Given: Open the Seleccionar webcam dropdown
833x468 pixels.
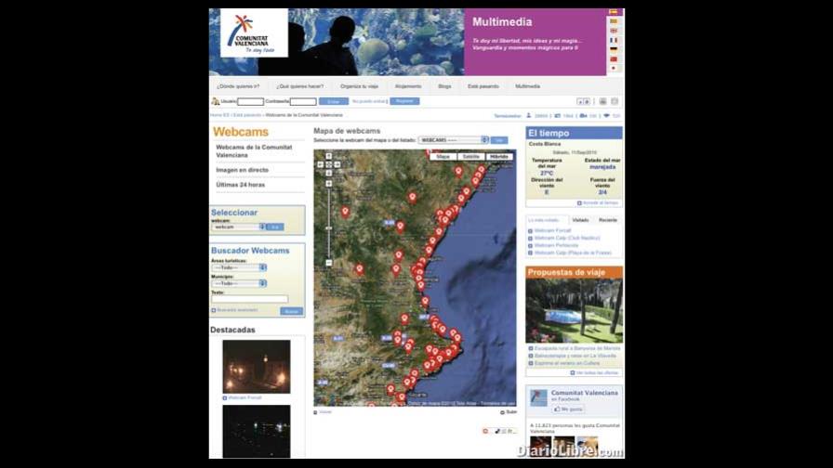Looking at the screenshot, I should (239, 227).
